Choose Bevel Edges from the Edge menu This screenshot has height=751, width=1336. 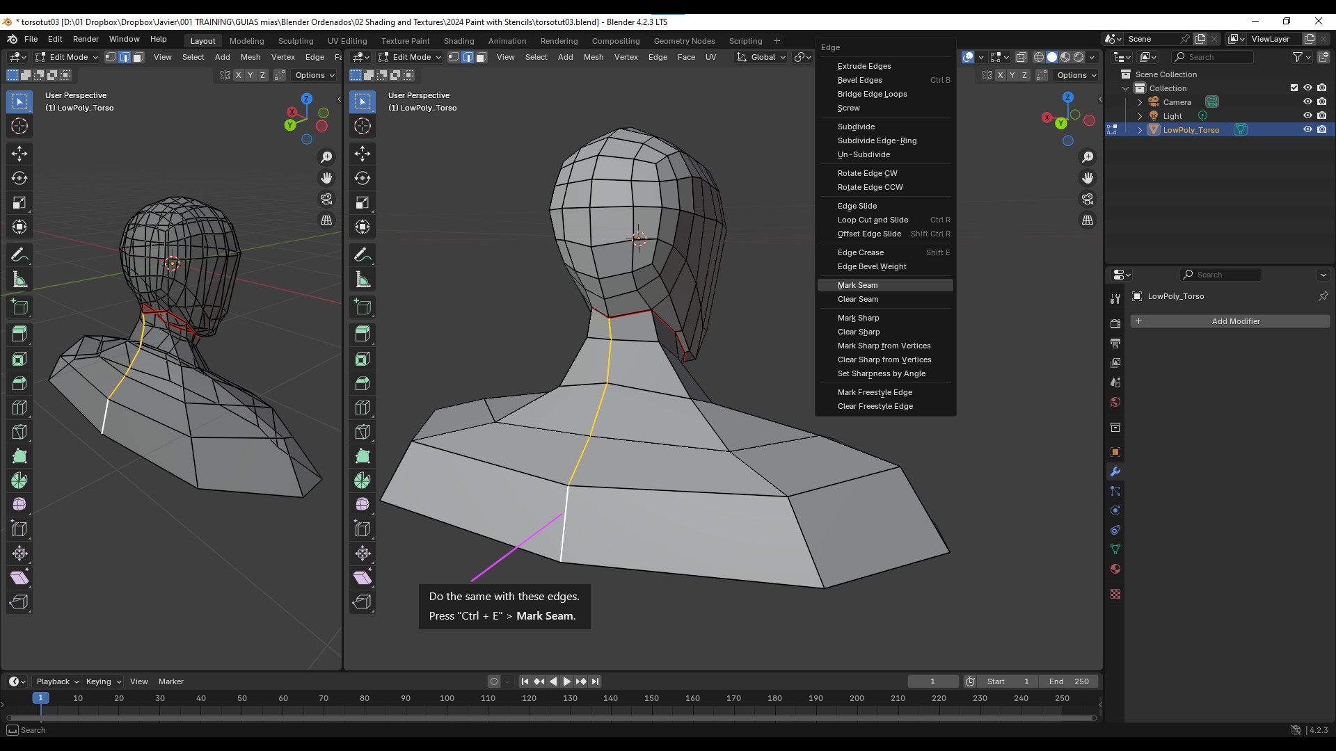point(885,80)
